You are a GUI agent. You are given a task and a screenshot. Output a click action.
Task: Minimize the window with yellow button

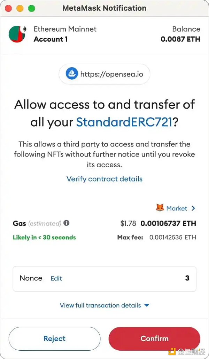coord(20,8)
